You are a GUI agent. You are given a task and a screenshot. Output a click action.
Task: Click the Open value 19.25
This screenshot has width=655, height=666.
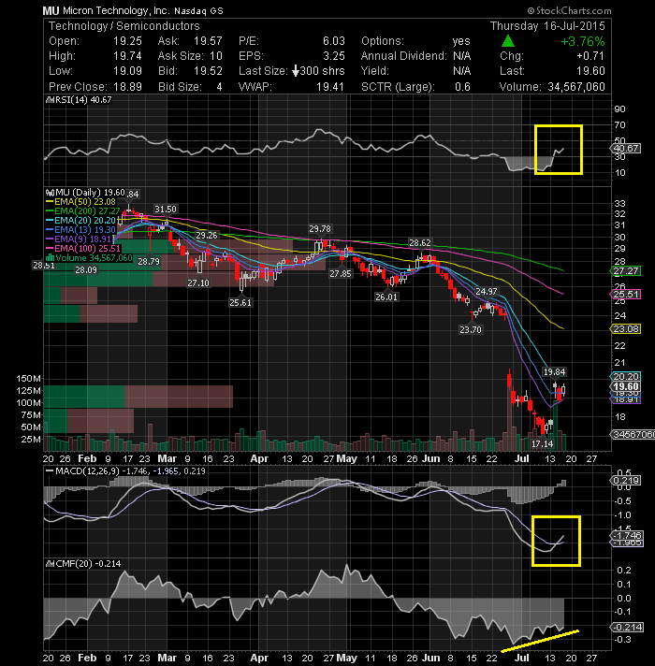(x=127, y=41)
